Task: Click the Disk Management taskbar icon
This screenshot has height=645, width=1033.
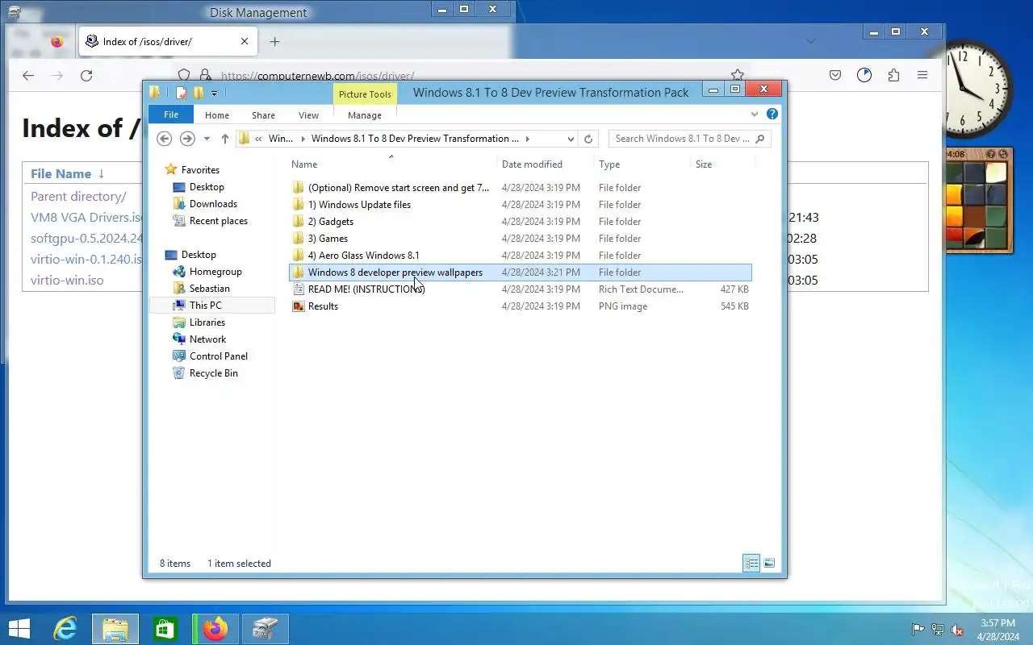Action: [266, 629]
